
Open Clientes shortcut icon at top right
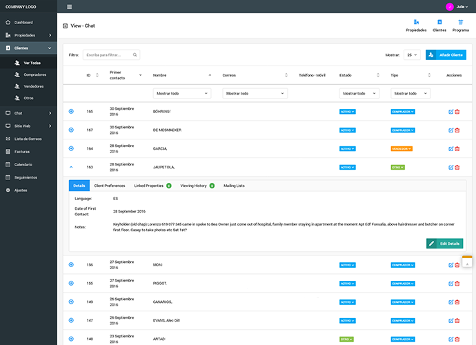coord(439,22)
